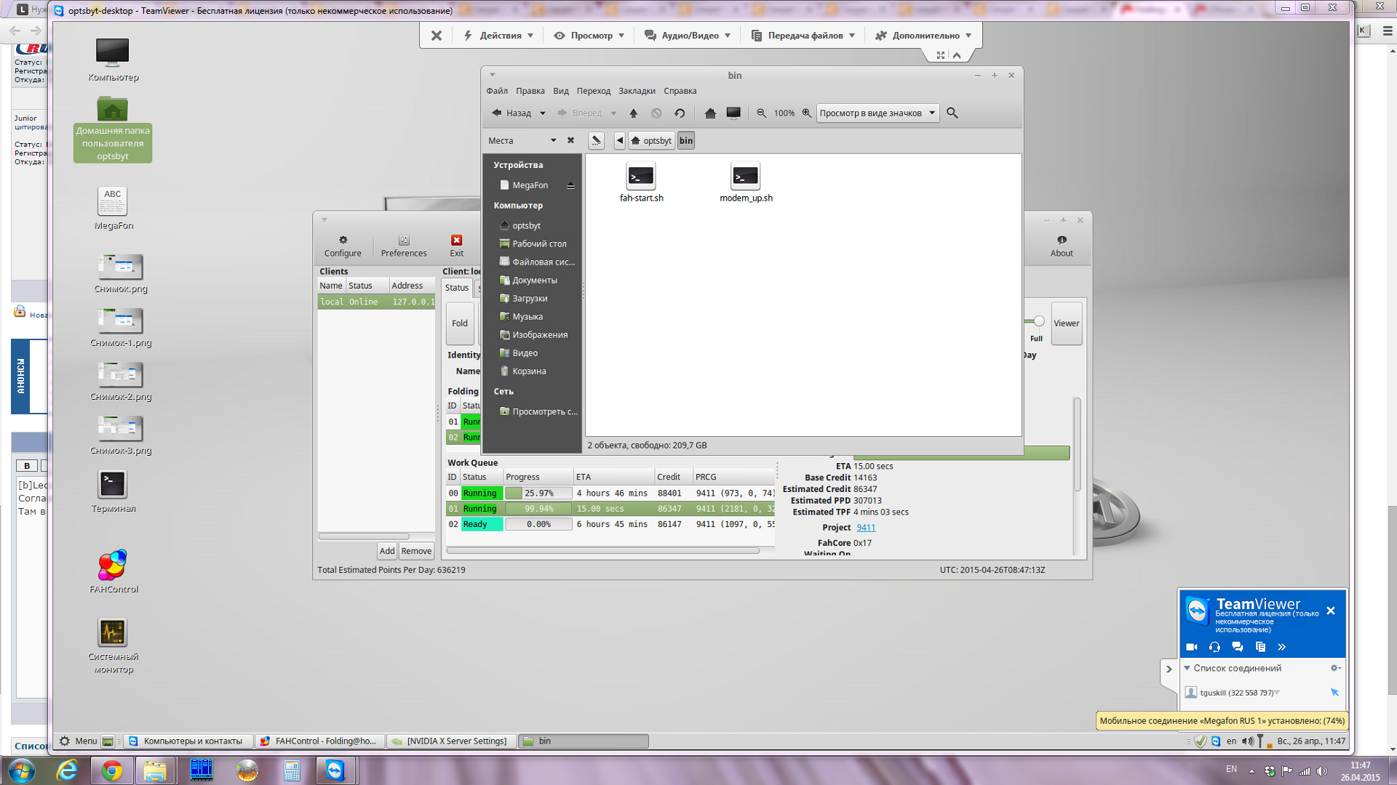This screenshot has width=1397, height=785.
Task: Open view mode dropdown 'Просмотр в виде значков'
Action: (877, 113)
